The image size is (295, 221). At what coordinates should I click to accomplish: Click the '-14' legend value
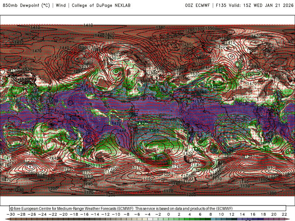95,214
